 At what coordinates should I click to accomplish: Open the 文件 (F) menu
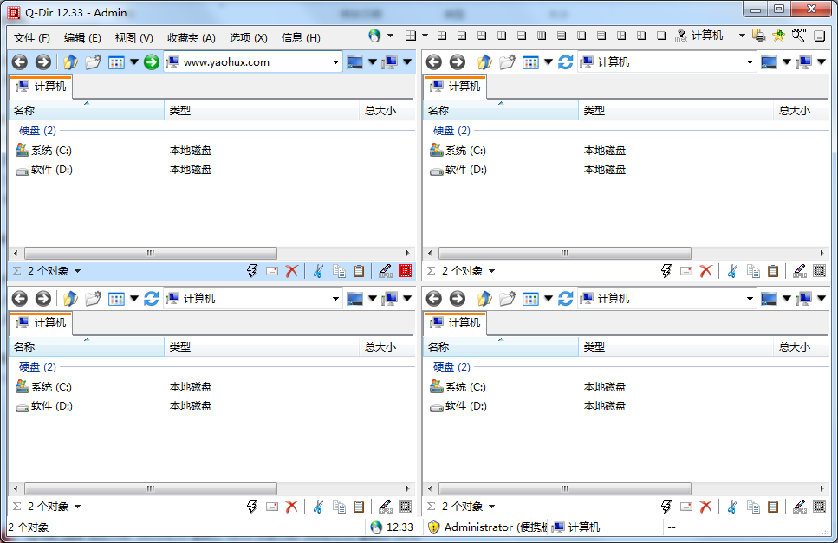tap(32, 38)
